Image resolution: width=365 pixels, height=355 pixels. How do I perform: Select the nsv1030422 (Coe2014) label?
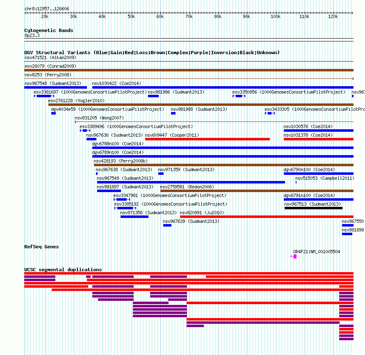[116, 83]
